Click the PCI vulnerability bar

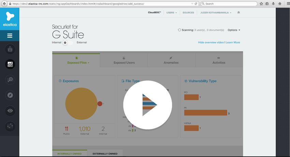pos(191,97)
